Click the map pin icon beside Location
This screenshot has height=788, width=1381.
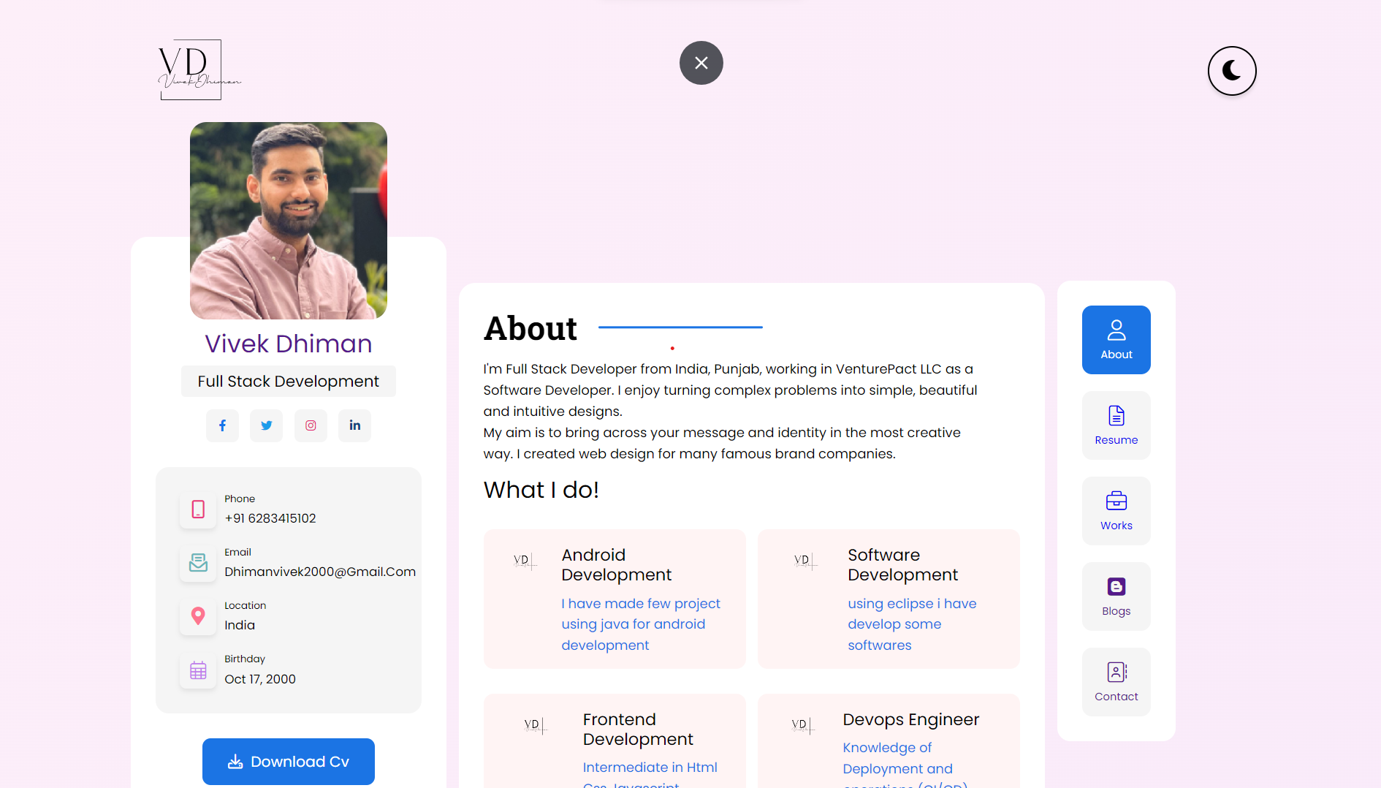(x=198, y=616)
